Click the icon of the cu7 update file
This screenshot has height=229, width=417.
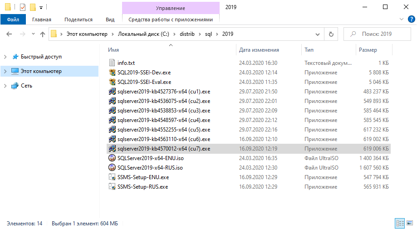112,148
